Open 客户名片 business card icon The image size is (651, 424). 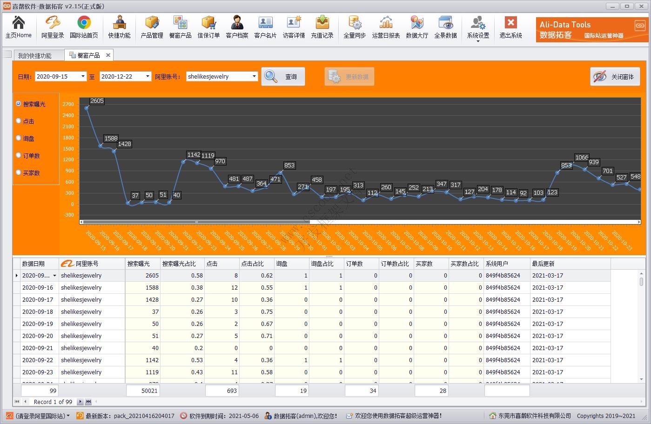[x=265, y=27]
